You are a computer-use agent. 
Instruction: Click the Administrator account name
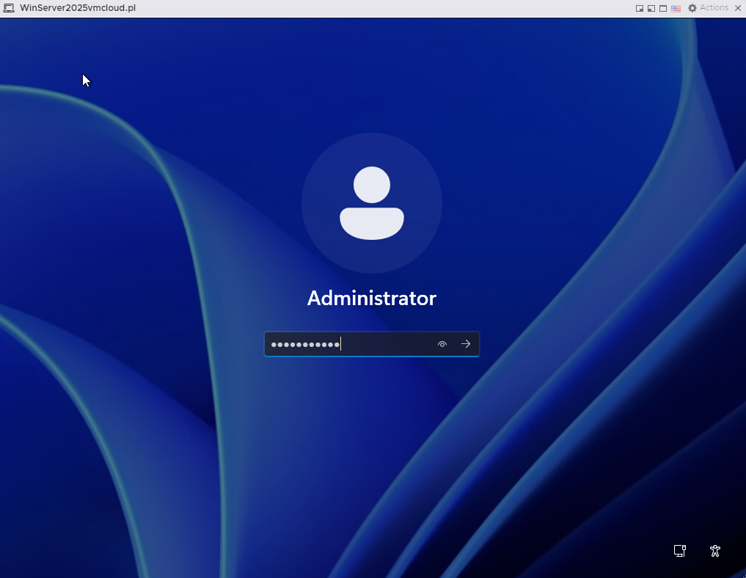(371, 299)
